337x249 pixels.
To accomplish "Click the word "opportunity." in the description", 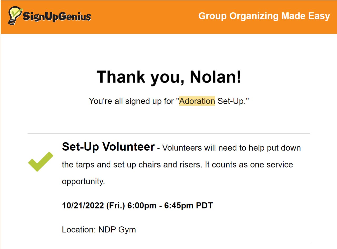I will 83,181.
